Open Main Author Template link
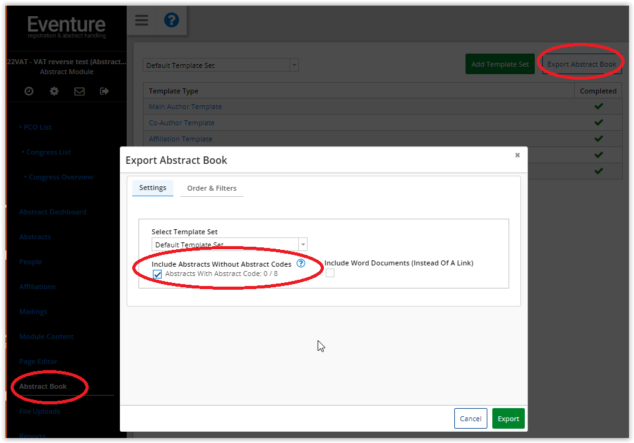The height and width of the screenshot is (443, 634). coord(185,107)
